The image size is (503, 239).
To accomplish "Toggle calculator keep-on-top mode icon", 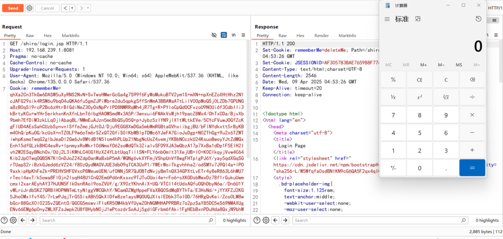I will (418, 19).
